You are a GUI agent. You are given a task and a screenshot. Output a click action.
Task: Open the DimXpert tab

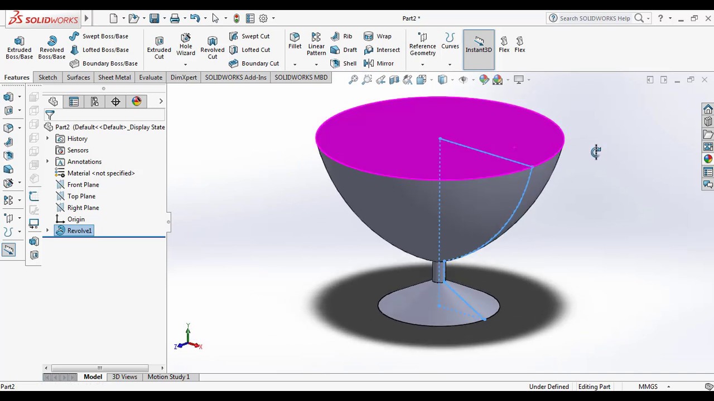[184, 77]
